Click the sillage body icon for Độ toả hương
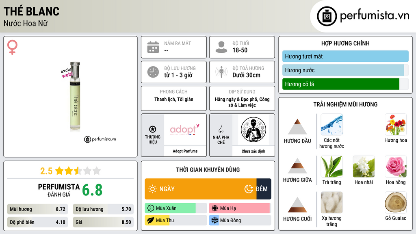The width and height of the screenshot is (416, 234). click(221, 72)
